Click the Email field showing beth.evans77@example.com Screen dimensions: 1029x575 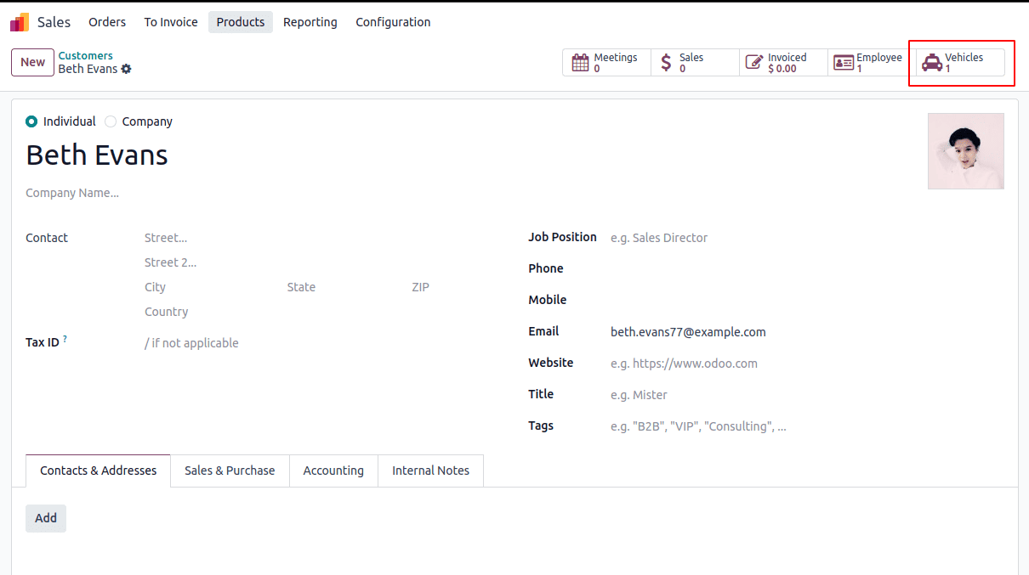[x=688, y=331]
